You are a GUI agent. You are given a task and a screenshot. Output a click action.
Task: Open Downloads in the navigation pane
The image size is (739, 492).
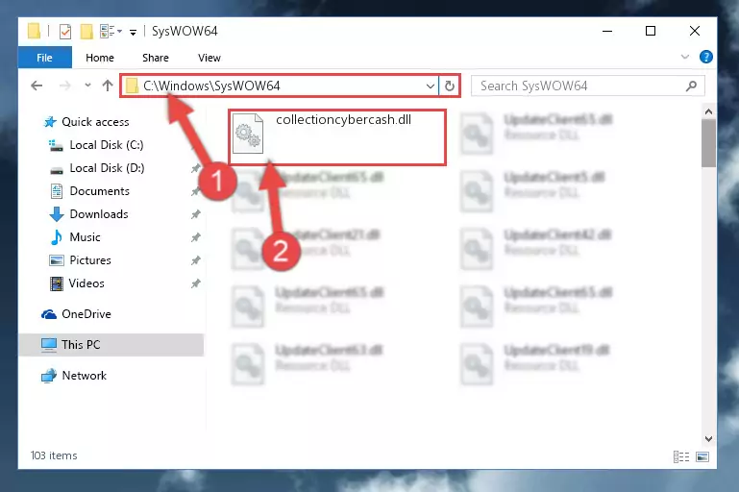point(99,214)
